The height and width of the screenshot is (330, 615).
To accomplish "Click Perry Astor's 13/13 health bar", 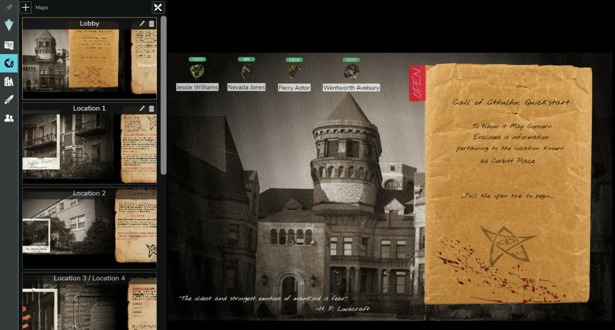I will click(294, 60).
